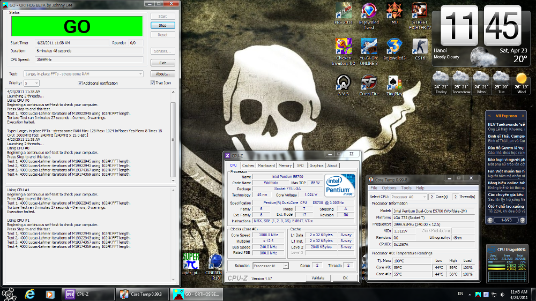Switch to Memory tab in CPU-Z
The height and width of the screenshot is (301, 536).
[285, 165]
